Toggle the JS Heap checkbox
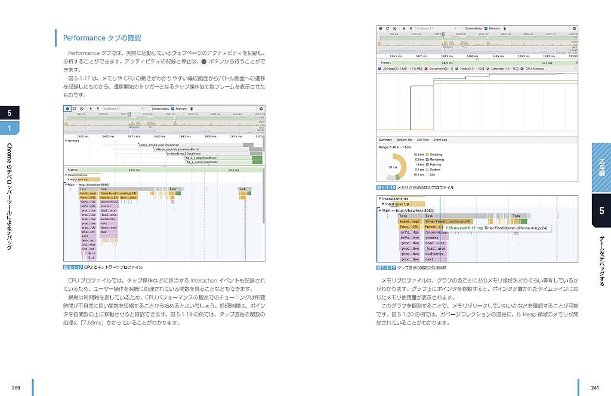 point(379,69)
